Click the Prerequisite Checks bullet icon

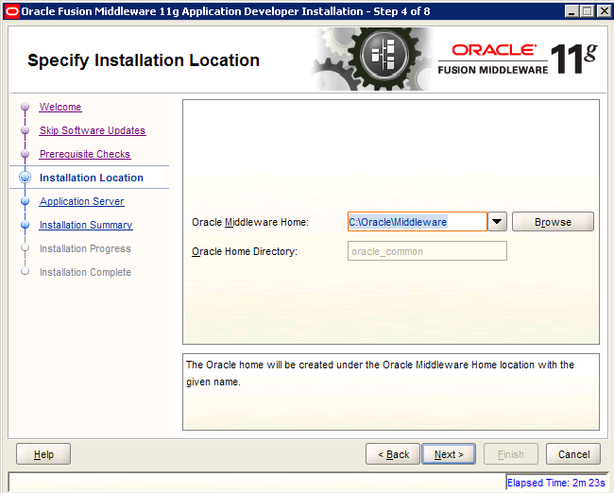[x=26, y=154]
